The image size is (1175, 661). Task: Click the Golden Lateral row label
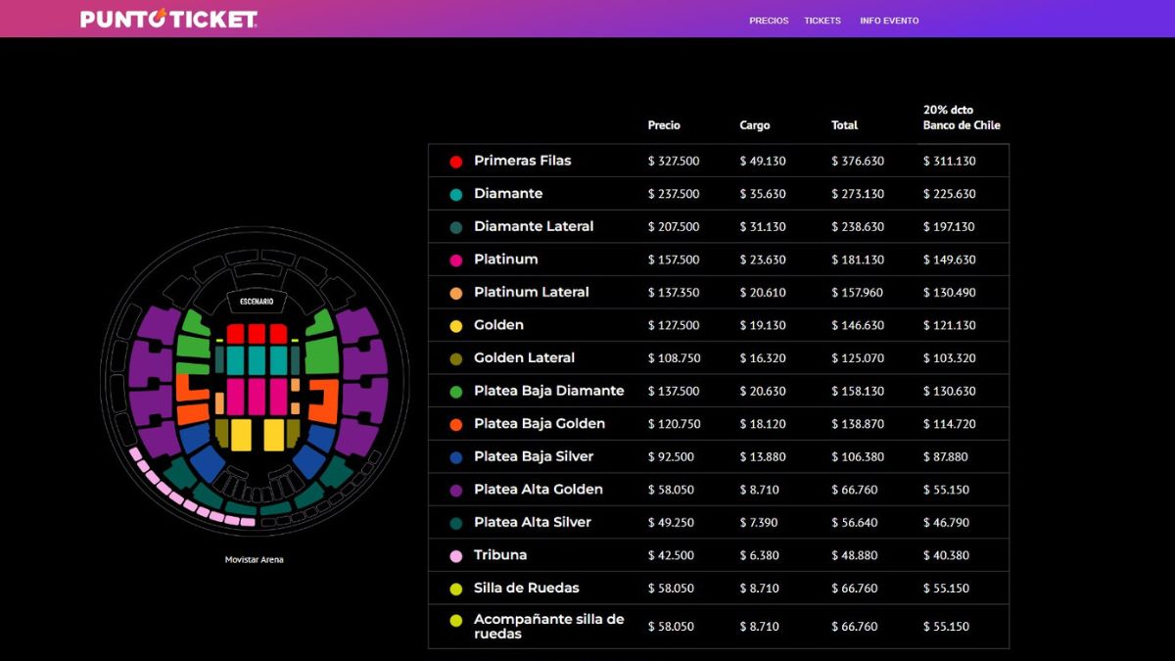click(524, 357)
